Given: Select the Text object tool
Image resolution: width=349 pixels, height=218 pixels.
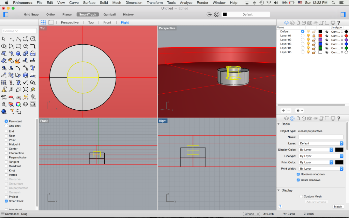Looking at the screenshot, I should coord(33,68).
